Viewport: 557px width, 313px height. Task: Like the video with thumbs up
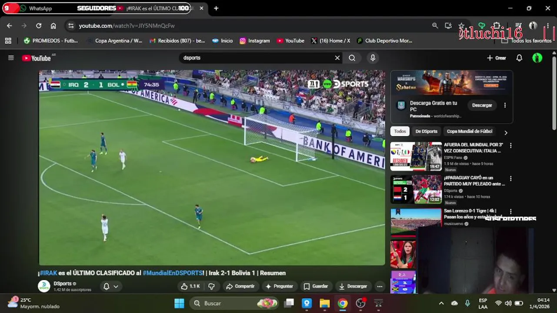pyautogui.click(x=190, y=286)
